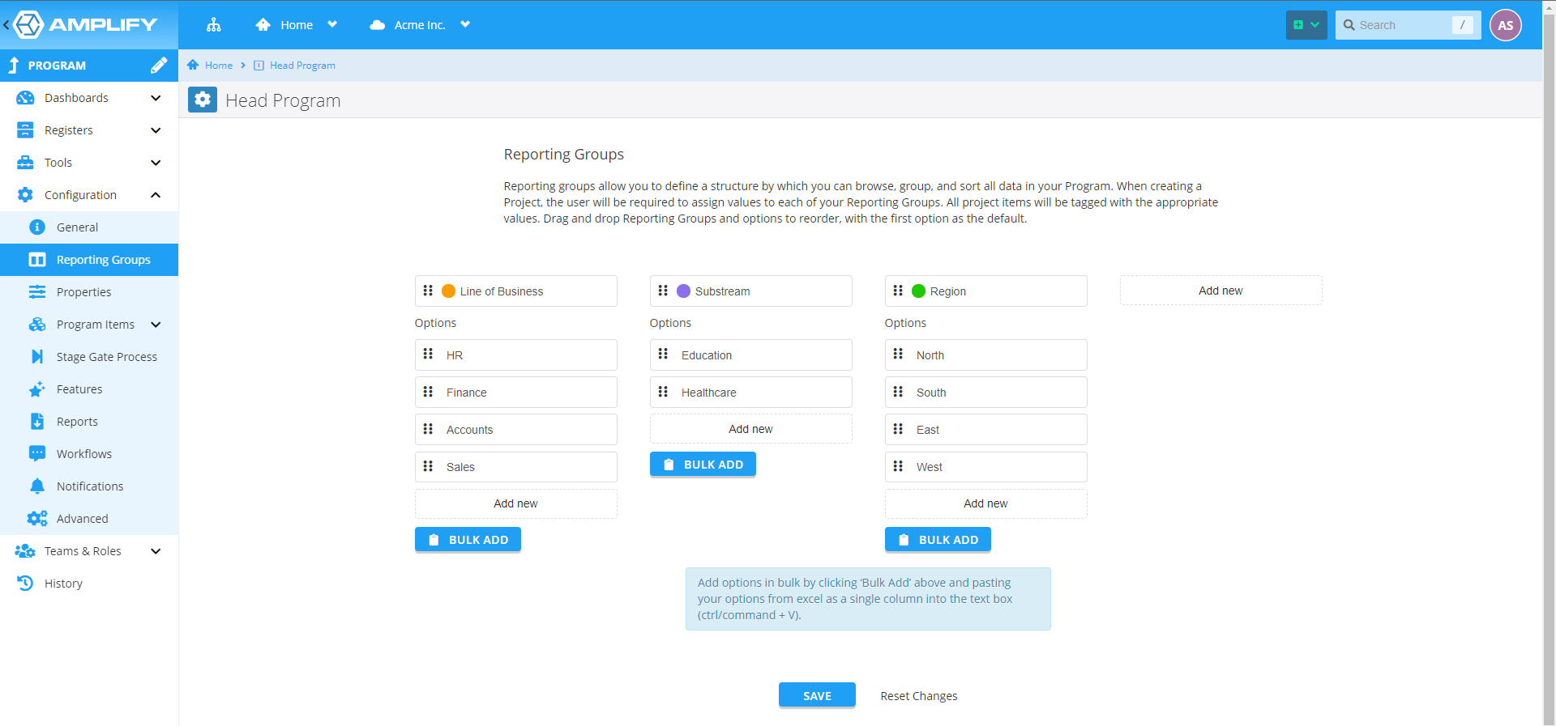
Task: Click Add new option under Line of Business
Action: (515, 503)
